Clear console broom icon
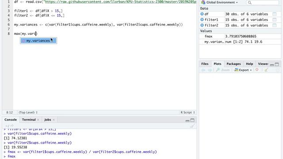This screenshot has width=283, height=159. coord(192,126)
